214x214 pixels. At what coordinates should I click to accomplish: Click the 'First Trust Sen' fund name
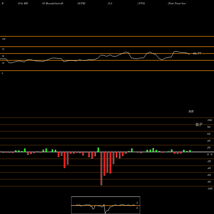(177, 3)
